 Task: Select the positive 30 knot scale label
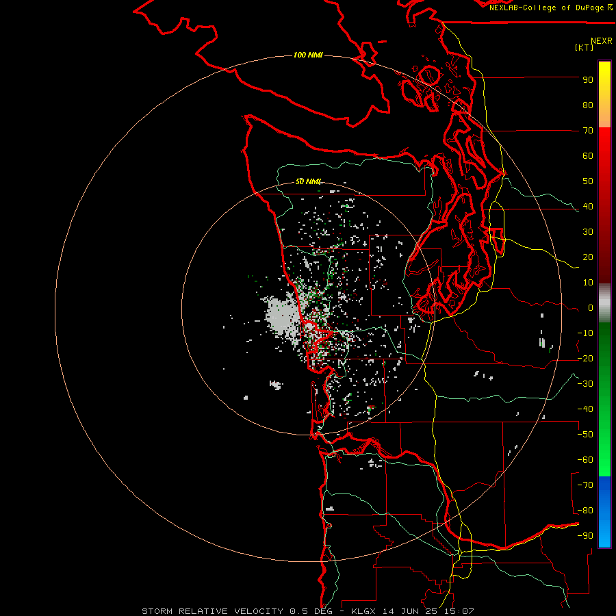(x=588, y=232)
